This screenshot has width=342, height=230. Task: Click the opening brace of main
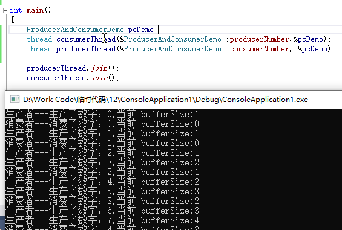click(13, 20)
